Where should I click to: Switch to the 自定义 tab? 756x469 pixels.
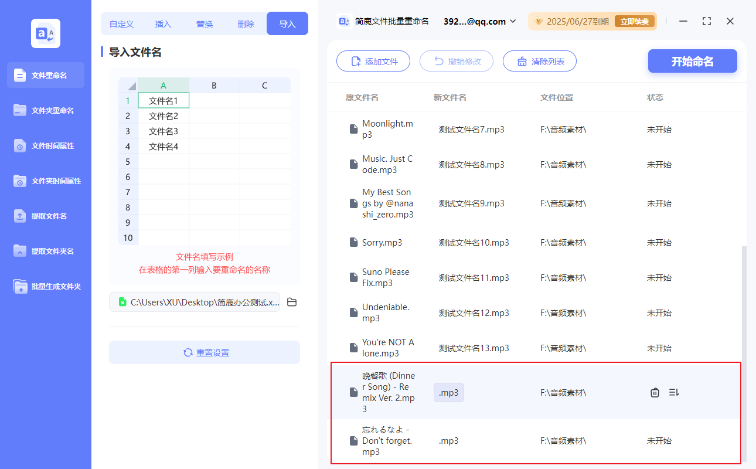121,23
